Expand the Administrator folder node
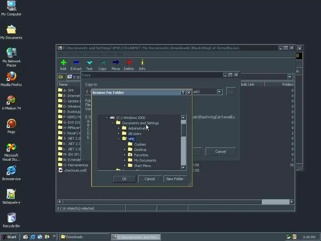The height and width of the screenshot is (241, 321). (118, 128)
